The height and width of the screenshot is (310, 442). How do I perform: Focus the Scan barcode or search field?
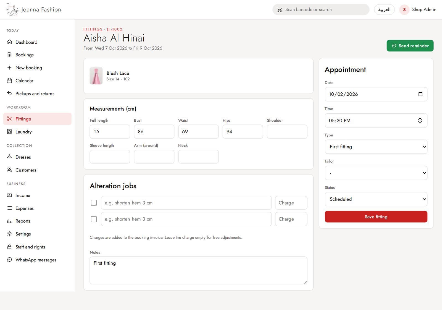(x=321, y=10)
